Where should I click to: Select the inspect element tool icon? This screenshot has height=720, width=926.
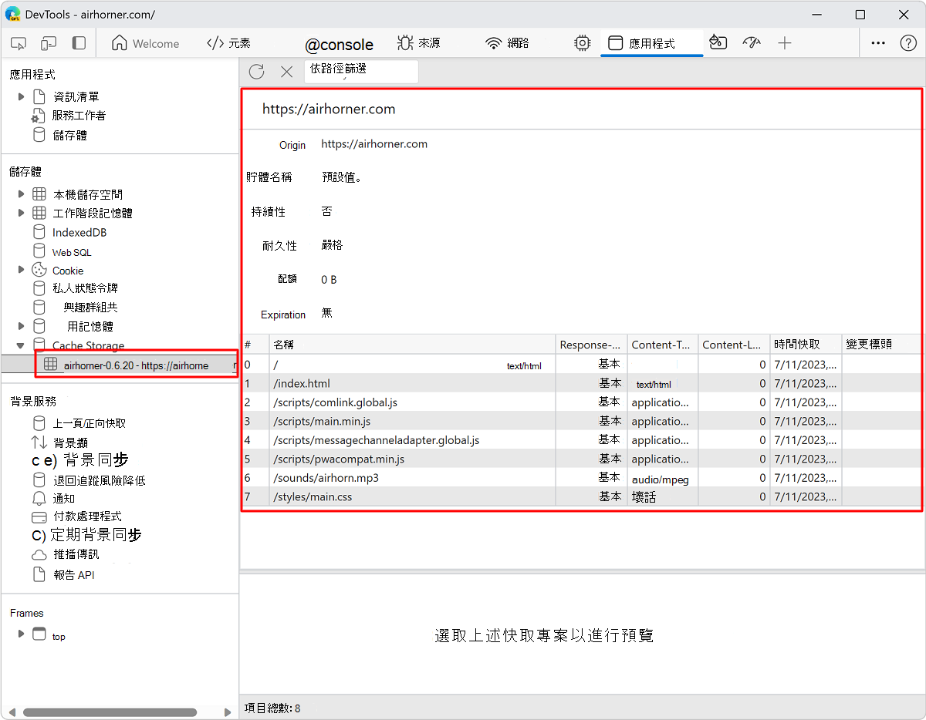coord(19,43)
